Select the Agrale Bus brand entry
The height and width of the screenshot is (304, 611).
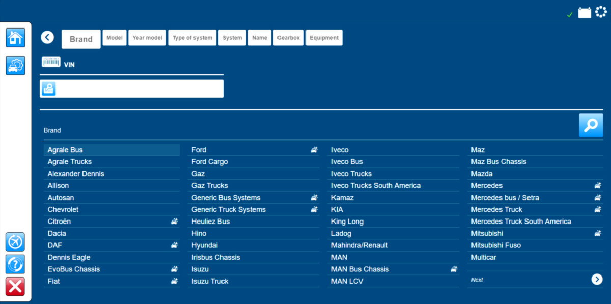click(x=65, y=150)
